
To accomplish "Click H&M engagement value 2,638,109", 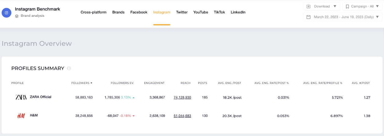I will pyautogui.click(x=157, y=116).
